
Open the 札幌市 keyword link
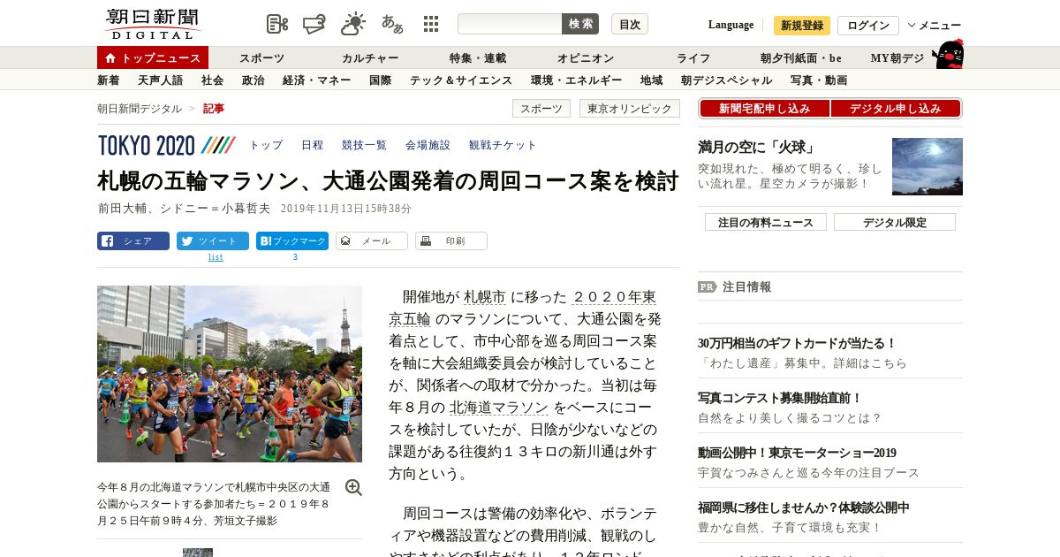(485, 296)
